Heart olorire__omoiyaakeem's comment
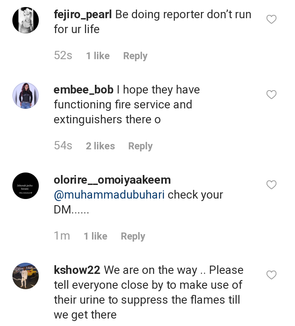The width and height of the screenshot is (295, 326). (x=271, y=185)
